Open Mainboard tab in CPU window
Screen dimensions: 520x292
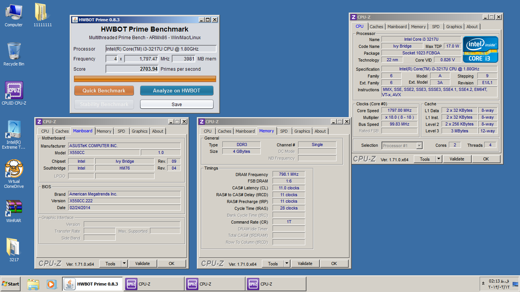click(x=397, y=27)
